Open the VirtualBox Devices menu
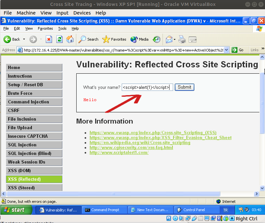Viewport: 265px width, 223px height. coord(82,13)
